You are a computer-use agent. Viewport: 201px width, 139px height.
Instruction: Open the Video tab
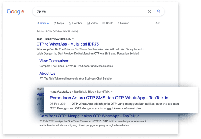(x=92, y=23)
